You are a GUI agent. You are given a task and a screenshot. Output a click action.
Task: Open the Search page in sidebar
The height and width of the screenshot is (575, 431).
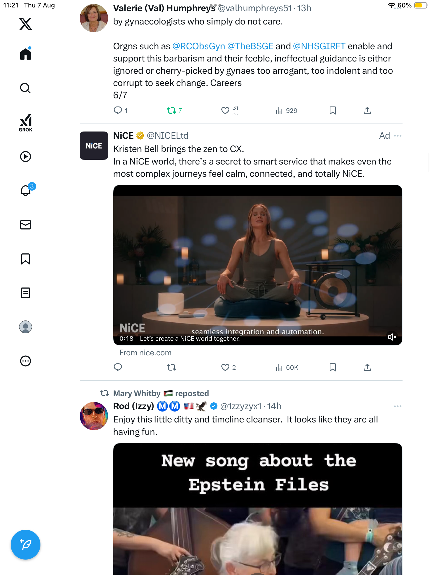[x=26, y=88]
